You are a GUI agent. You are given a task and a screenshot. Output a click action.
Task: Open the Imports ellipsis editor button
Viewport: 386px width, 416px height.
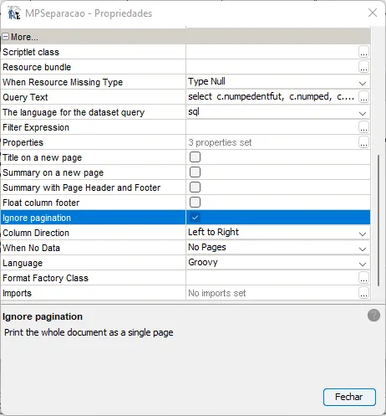point(363,293)
